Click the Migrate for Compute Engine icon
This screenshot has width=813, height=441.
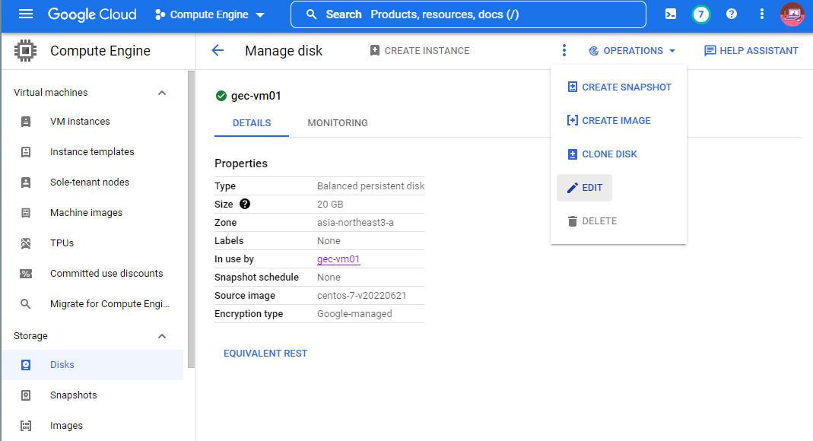pos(25,303)
